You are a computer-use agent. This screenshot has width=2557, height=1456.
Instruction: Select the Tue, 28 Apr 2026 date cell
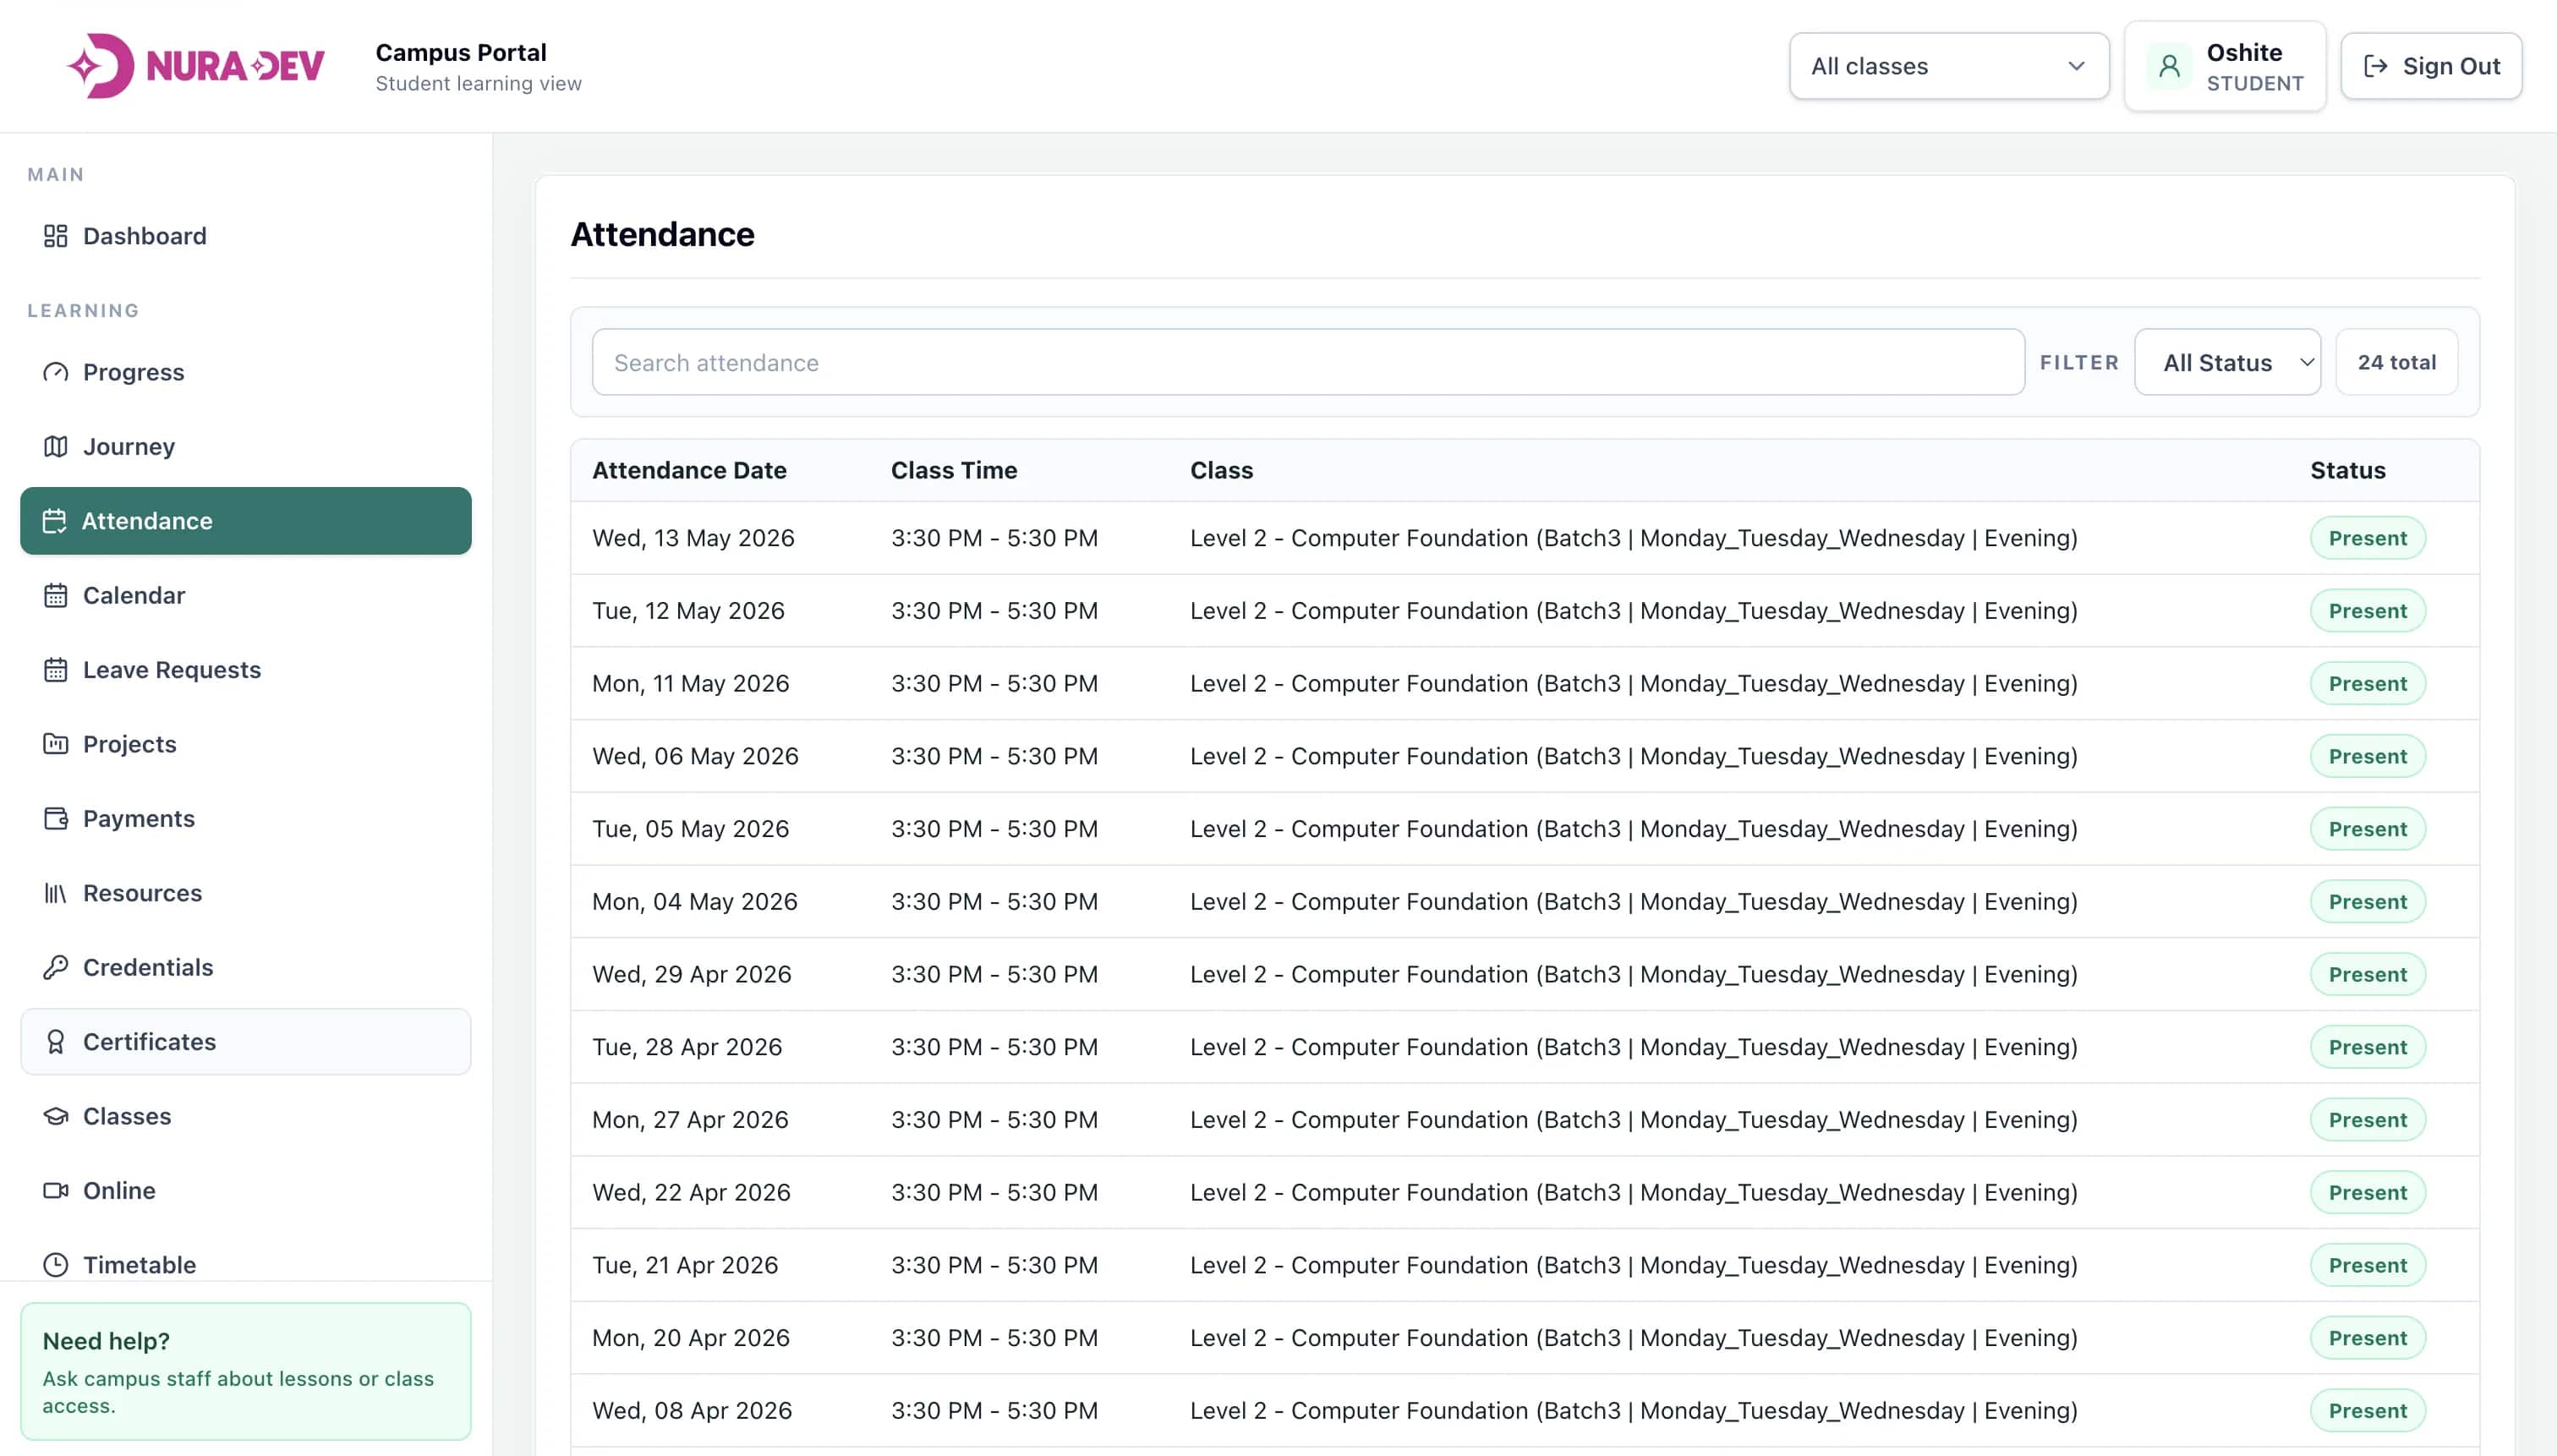(687, 1047)
